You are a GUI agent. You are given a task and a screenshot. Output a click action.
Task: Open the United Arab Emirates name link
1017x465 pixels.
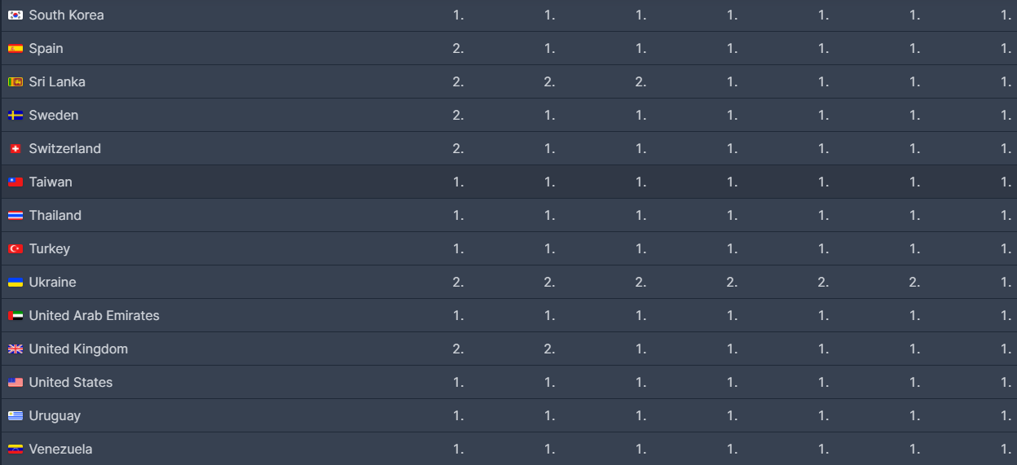(95, 316)
